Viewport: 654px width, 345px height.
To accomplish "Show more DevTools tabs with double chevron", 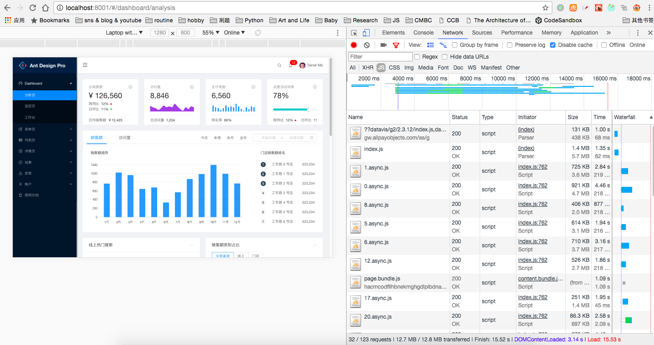I will (x=609, y=33).
